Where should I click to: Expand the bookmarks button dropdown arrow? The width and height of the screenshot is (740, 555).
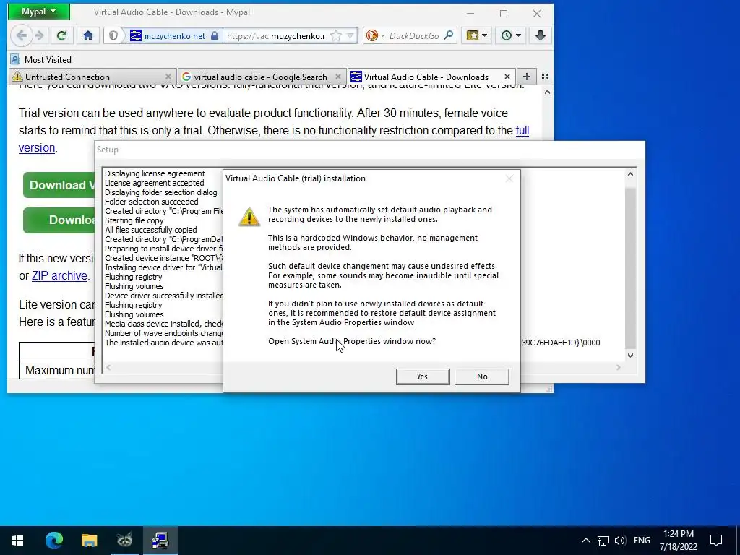485,35
